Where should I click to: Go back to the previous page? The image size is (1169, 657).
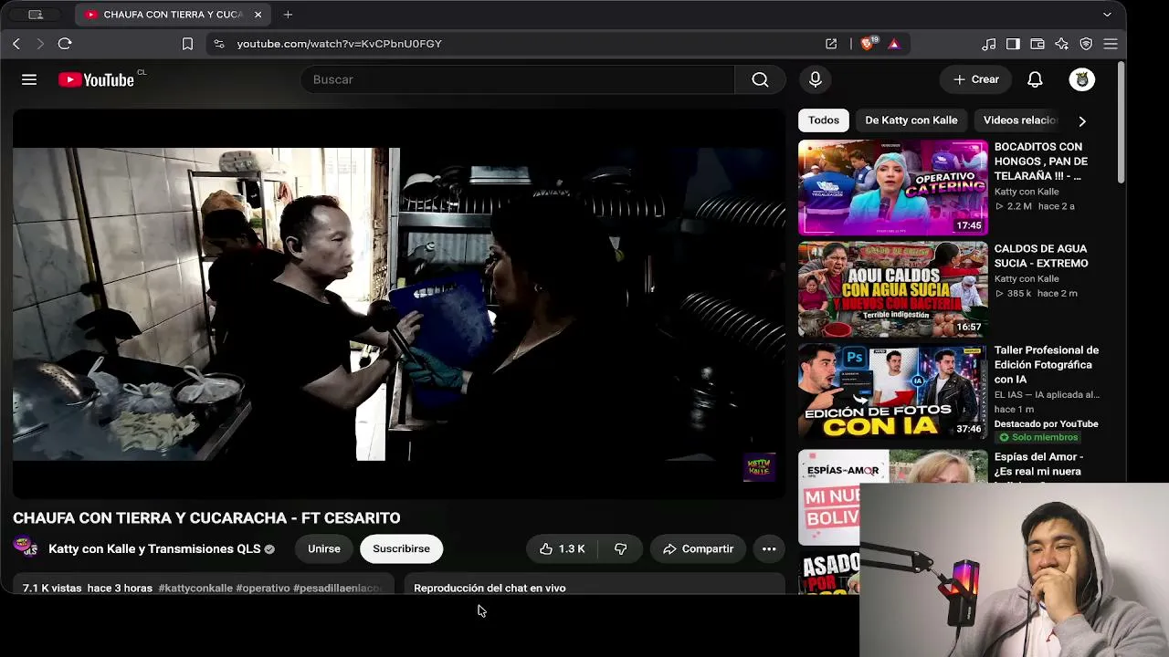click(16, 44)
